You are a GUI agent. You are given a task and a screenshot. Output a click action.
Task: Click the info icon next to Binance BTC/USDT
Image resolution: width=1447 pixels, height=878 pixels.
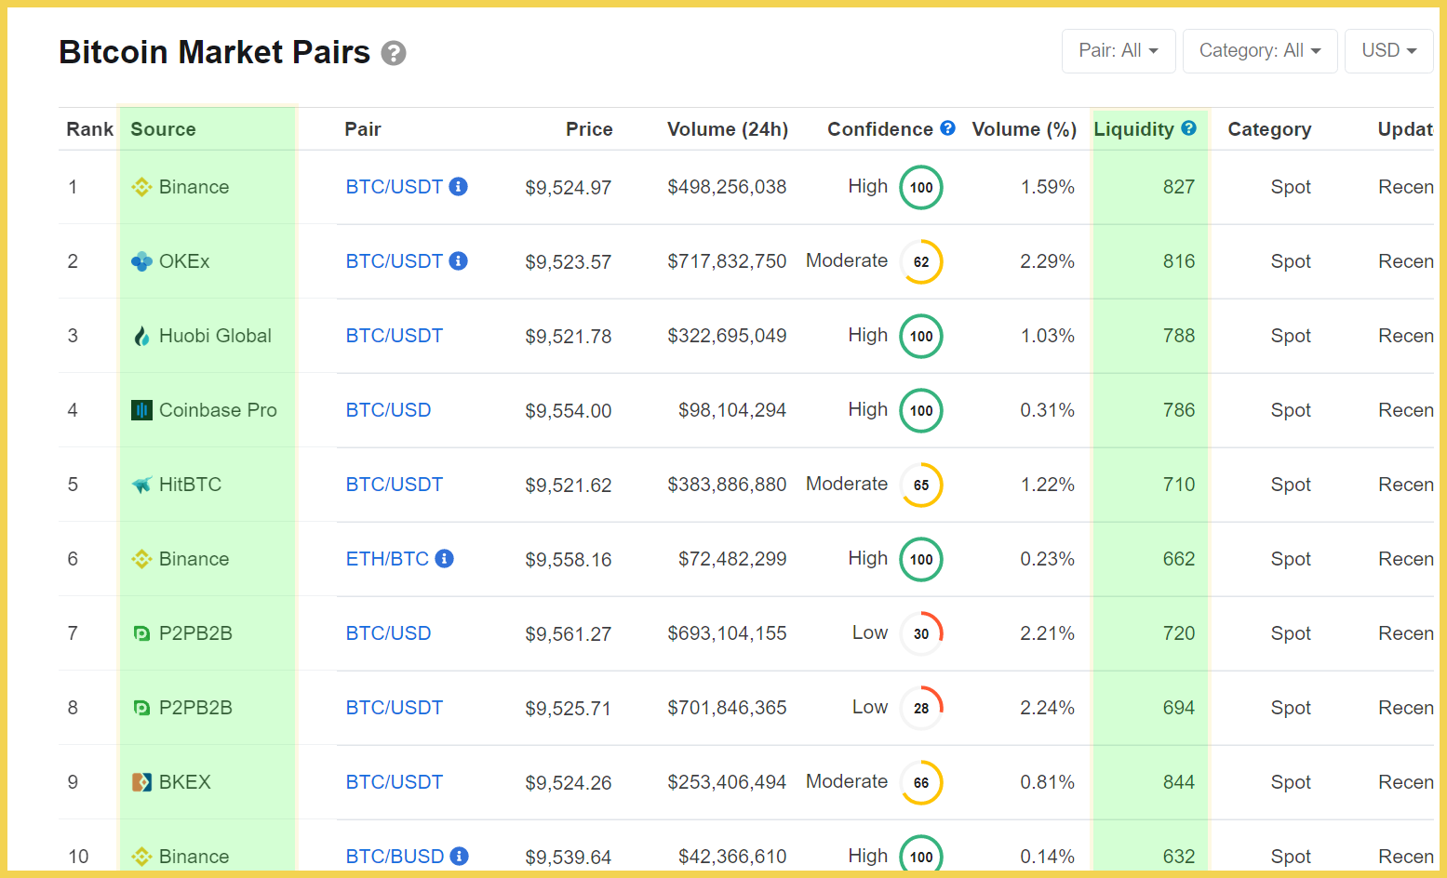point(458,187)
